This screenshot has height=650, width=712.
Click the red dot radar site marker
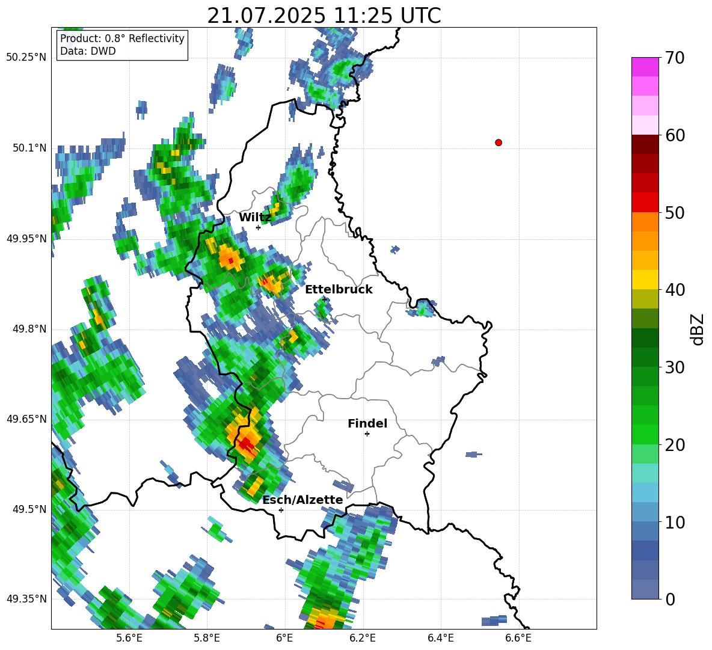[499, 143]
